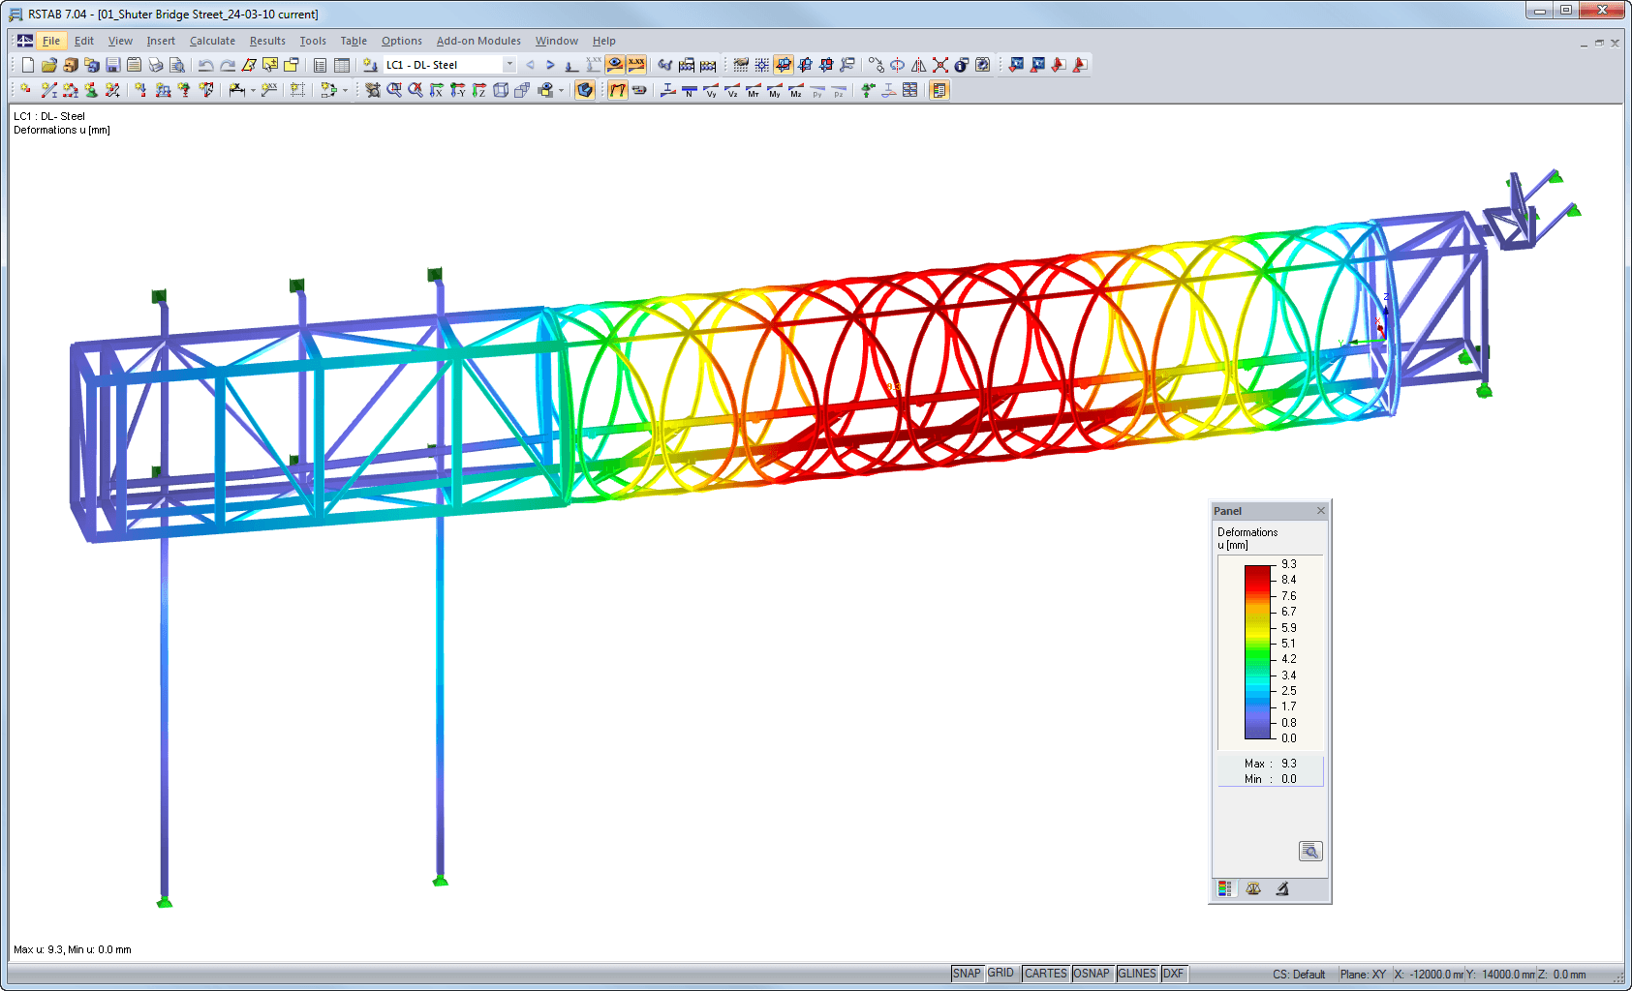Image resolution: width=1632 pixels, height=991 pixels.
Task: Select the New Model icon
Action: 27,65
